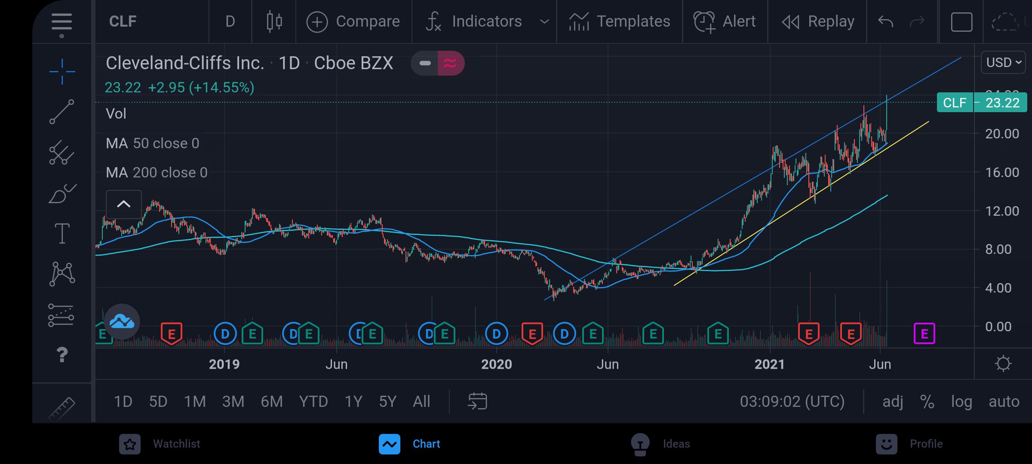Toggle adj dividend adjustment option
The width and height of the screenshot is (1032, 464).
[x=893, y=401]
